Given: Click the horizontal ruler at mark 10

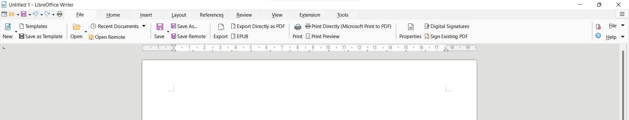Looking at the screenshot, I should point(328,48).
